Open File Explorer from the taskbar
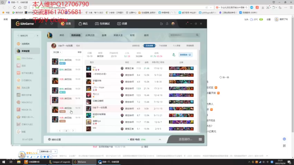294x165 pixels. 19,162
